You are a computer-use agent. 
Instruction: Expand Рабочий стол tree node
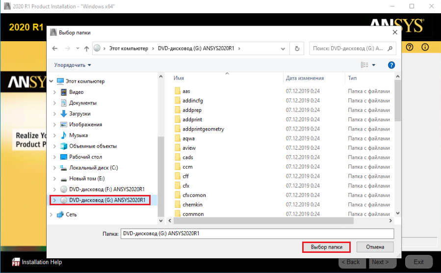tap(54, 157)
